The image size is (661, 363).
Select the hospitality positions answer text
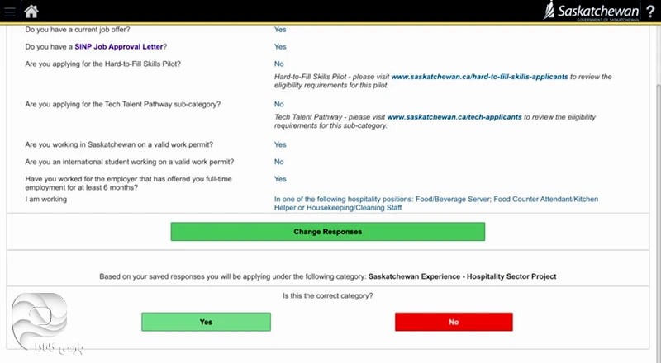click(435, 204)
